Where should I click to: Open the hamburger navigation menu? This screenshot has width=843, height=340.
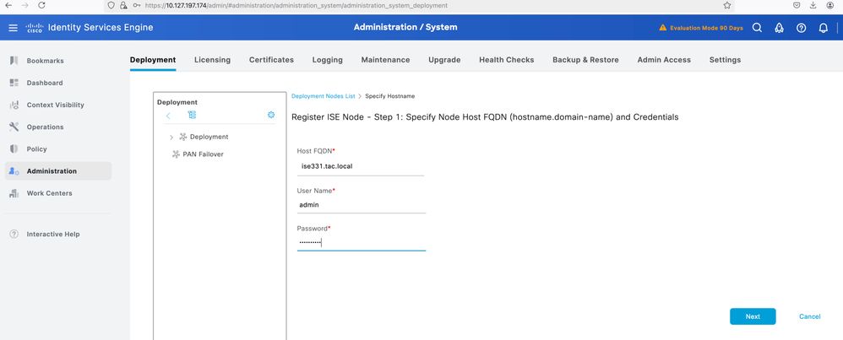(x=13, y=28)
